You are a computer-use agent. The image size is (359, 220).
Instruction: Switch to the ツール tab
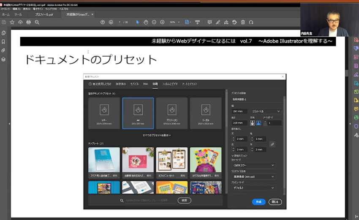[18, 14]
